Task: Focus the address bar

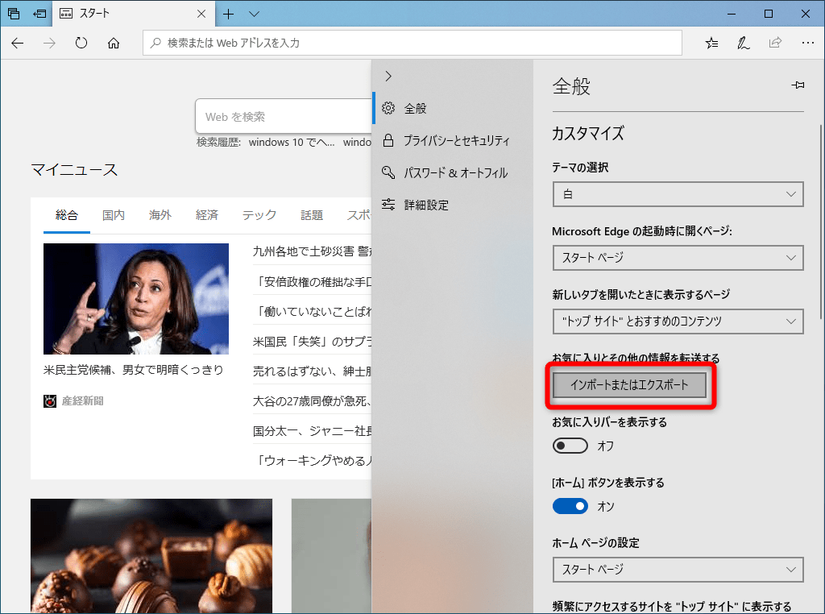Action: 412,44
